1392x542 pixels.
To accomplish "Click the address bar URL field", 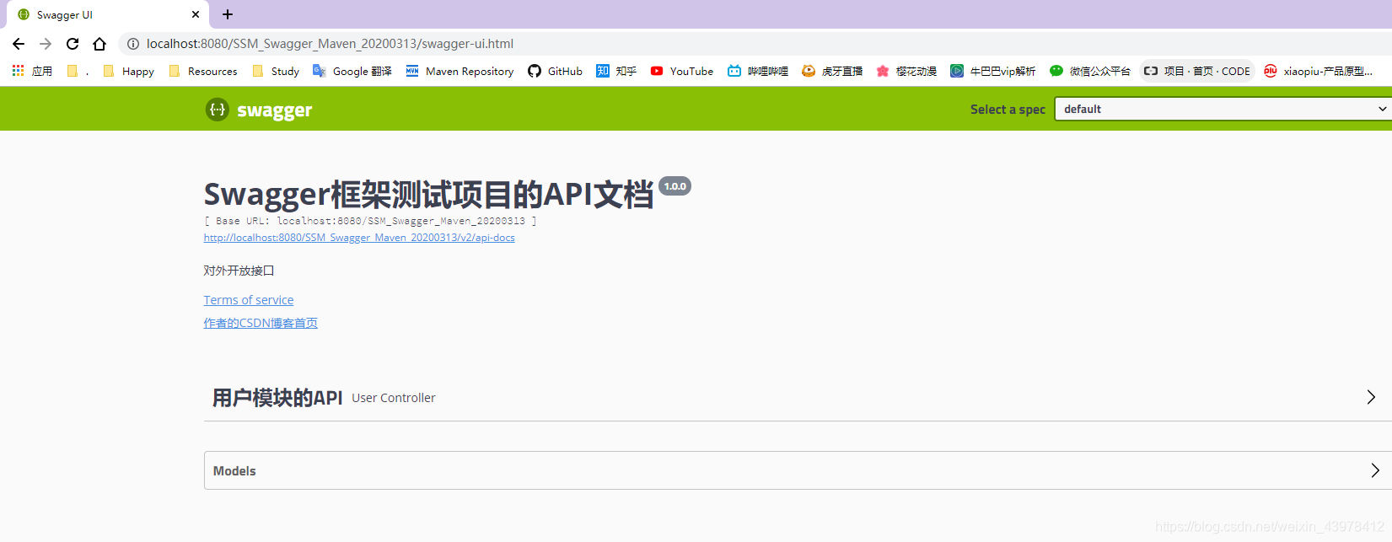I will 330,44.
